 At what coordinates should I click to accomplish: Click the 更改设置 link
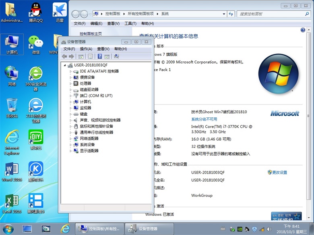[279, 172]
